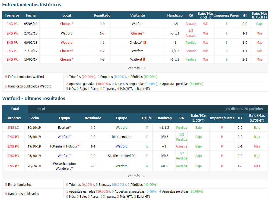The height and width of the screenshot is (201, 270).
Task: Expand Watford results with lower Ver más
Action: 137,176
